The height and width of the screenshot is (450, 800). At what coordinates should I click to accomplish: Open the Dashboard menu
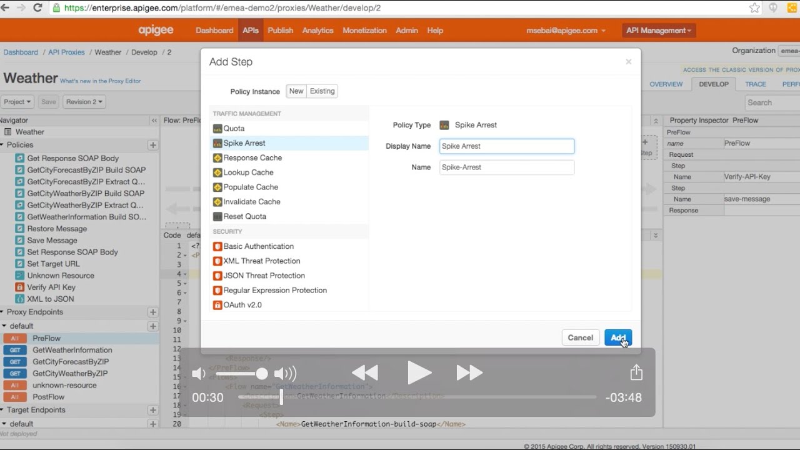(214, 31)
